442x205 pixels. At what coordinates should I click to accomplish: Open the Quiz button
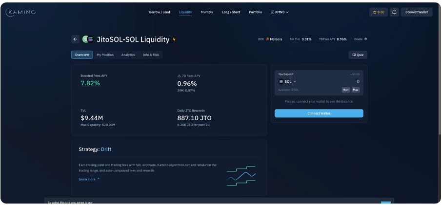tap(358, 55)
